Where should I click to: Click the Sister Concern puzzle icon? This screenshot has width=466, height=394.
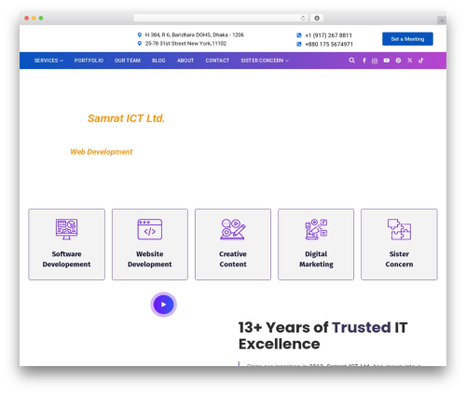pos(399,229)
